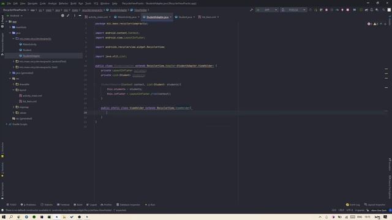This screenshot has width=392, height=220.
Task: Click the select opened file target icon
Action: pyautogui.click(x=62, y=16)
